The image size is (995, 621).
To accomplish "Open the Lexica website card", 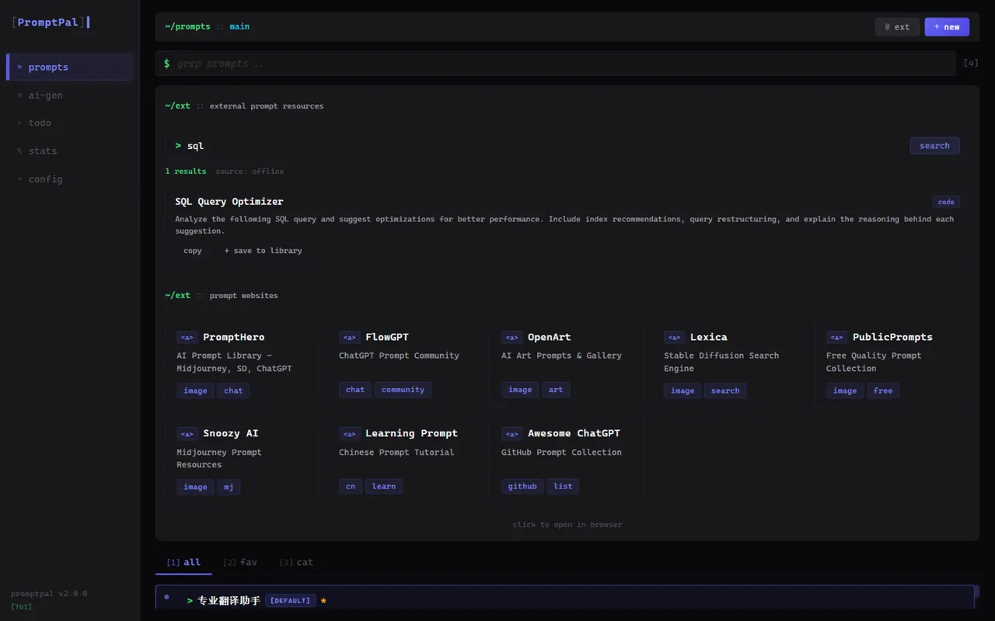I will coord(730,363).
